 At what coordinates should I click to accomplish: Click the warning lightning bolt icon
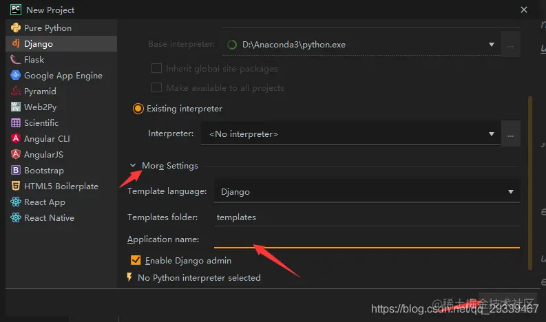(129, 277)
